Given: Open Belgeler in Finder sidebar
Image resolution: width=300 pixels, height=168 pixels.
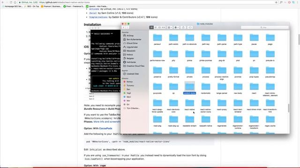Looking at the screenshot, I should point(128,58).
